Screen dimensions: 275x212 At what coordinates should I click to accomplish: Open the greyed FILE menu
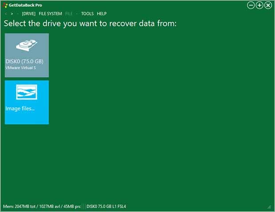(x=69, y=14)
